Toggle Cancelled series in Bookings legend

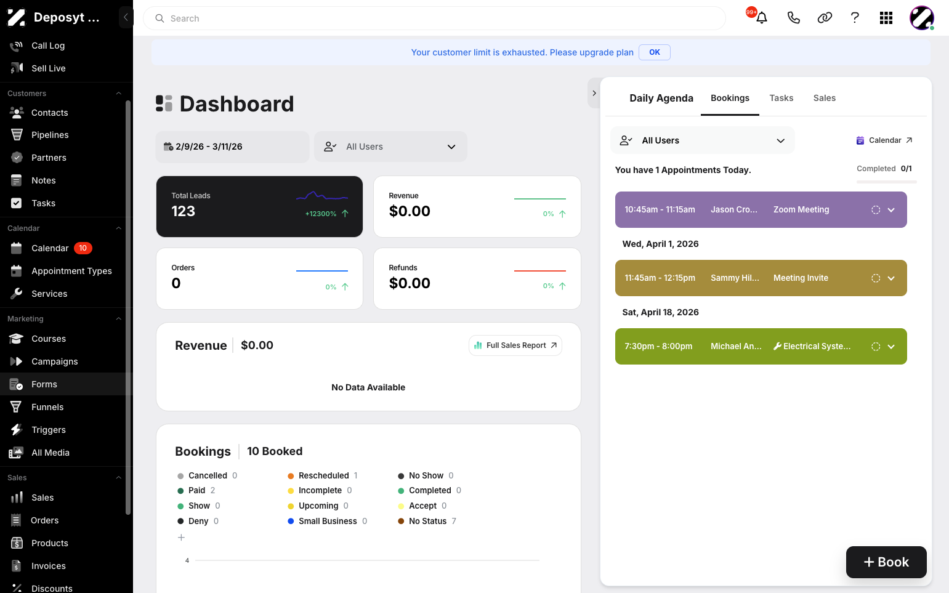207,475
